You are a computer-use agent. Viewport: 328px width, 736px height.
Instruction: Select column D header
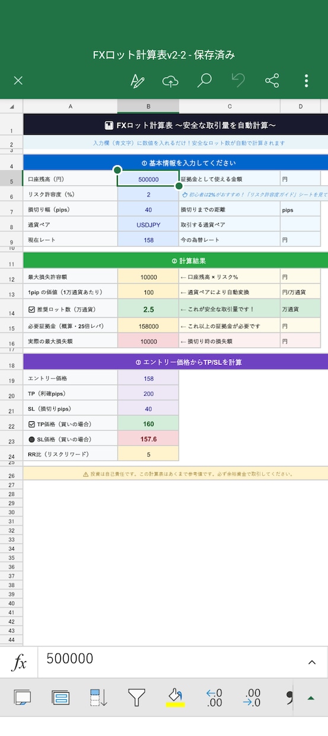pos(300,106)
